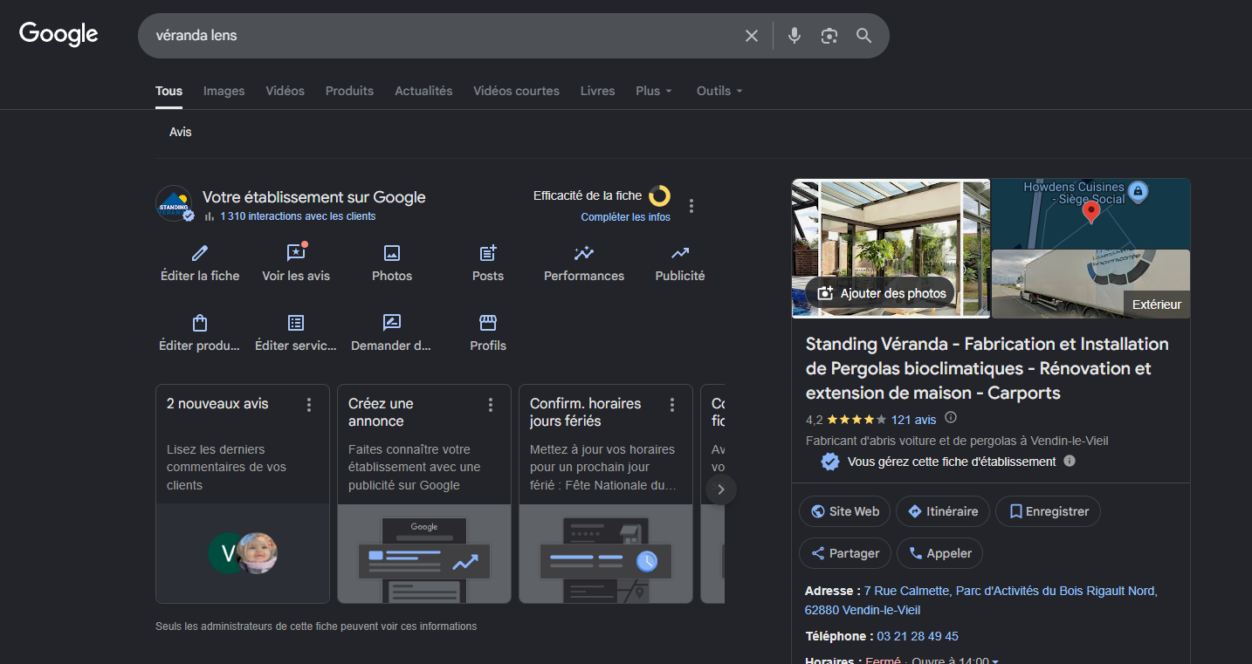Expand the Outils dropdown

(719, 91)
